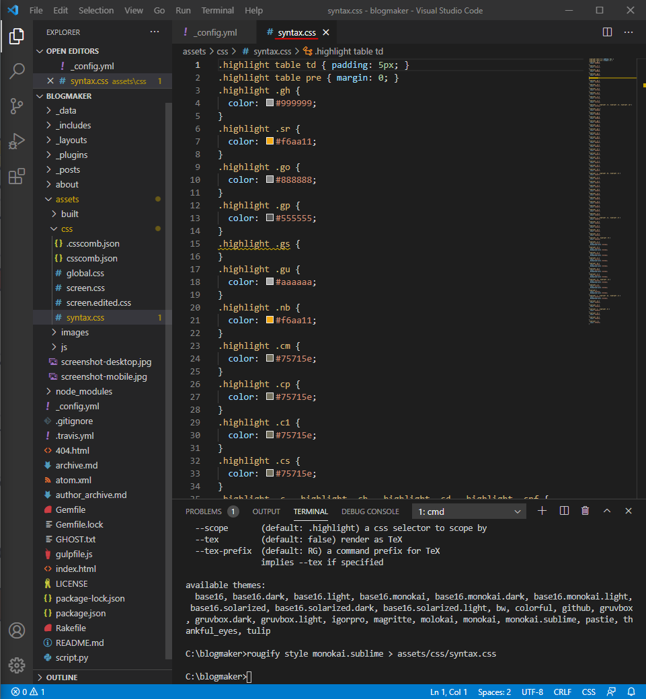The image size is (646, 699).
Task: Collapse the assets folder
Action: (x=67, y=199)
